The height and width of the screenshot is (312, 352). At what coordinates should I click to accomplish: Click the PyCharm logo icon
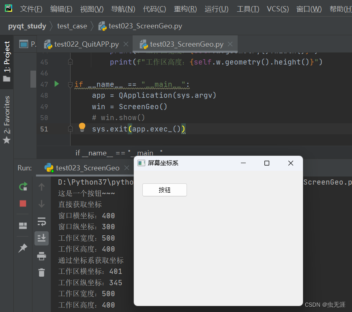9,8
